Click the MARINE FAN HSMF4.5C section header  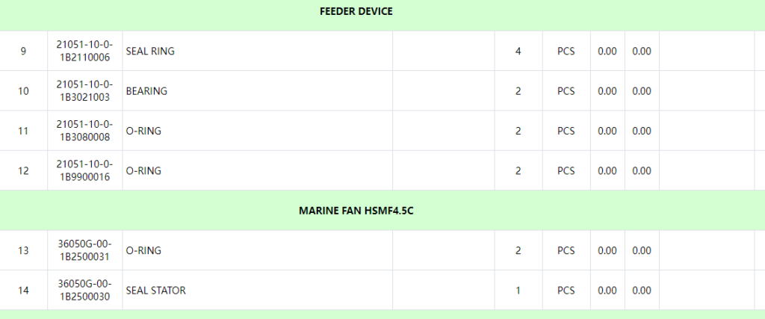click(x=356, y=211)
